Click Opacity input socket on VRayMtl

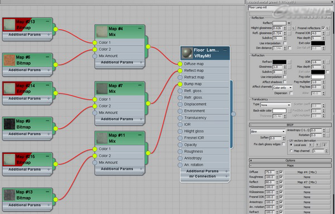click(x=180, y=145)
